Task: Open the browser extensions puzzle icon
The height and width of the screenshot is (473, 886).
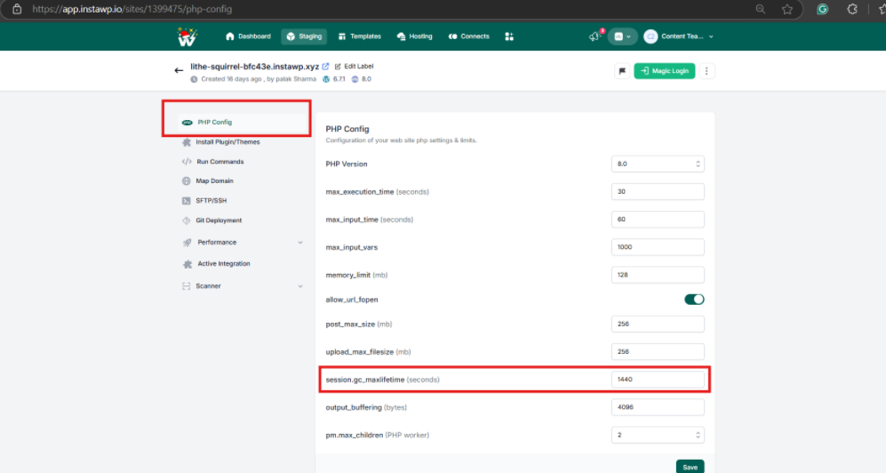Action: 852,9
